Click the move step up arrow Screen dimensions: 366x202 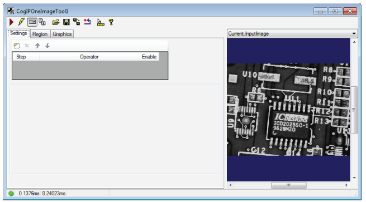(x=37, y=46)
